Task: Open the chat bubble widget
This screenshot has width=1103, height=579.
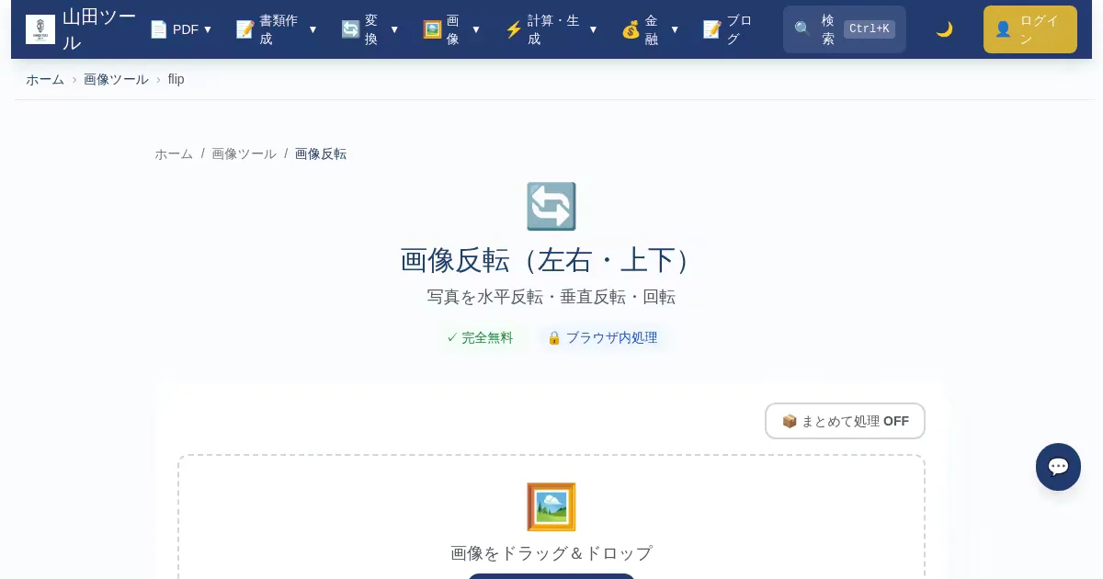Action: (1058, 467)
